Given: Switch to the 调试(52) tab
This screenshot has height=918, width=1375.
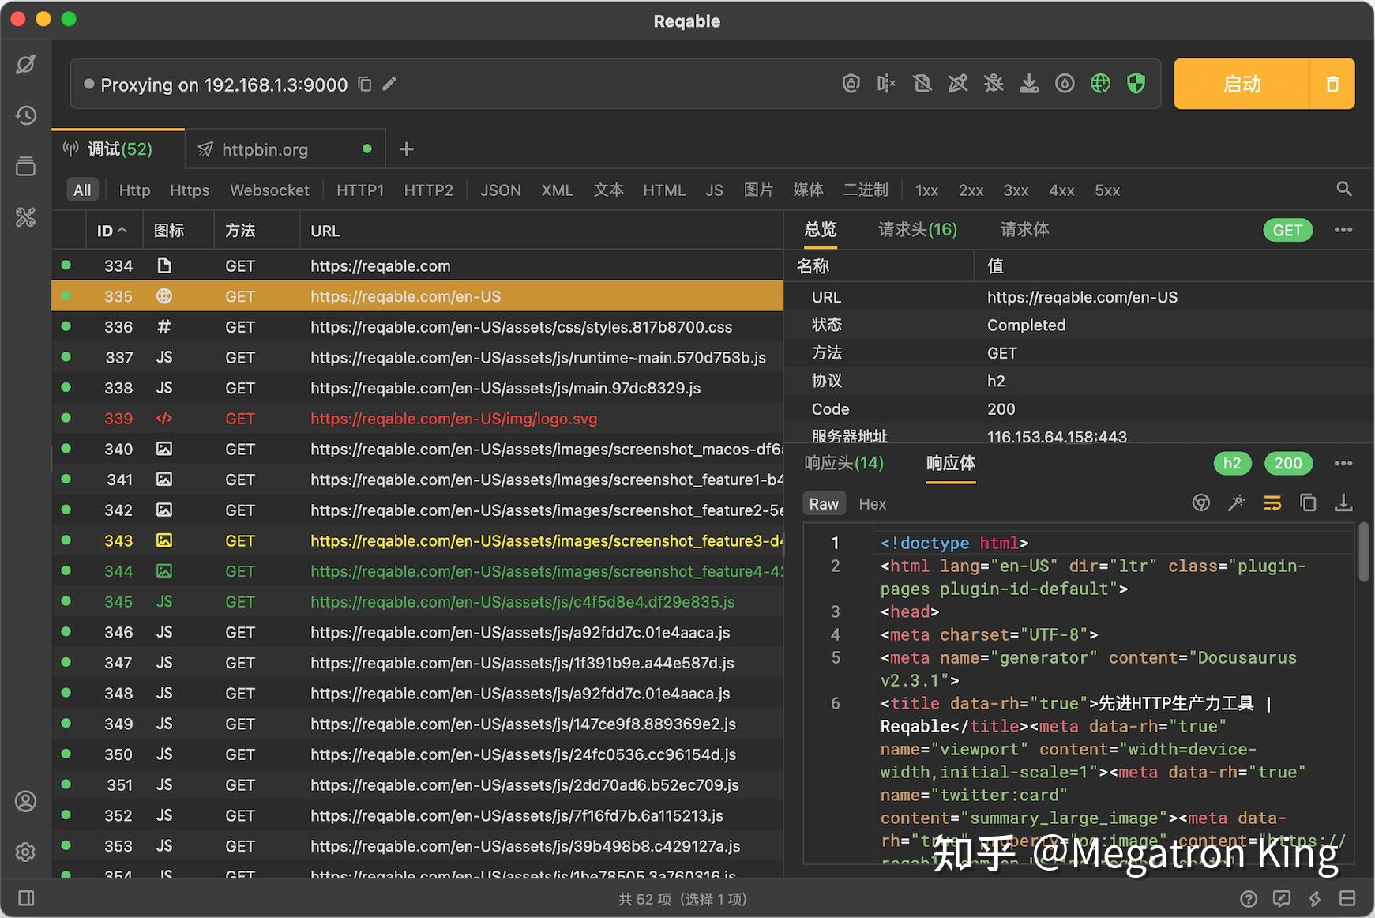Looking at the screenshot, I should [x=118, y=149].
